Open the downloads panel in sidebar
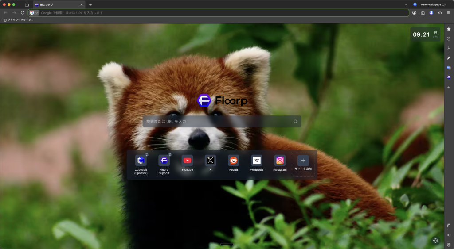Image resolution: width=454 pixels, height=249 pixels. 449,48
